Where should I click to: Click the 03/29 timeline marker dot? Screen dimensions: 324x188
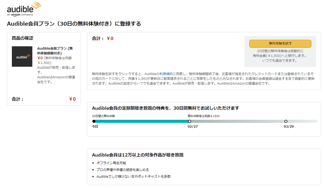[286, 121]
